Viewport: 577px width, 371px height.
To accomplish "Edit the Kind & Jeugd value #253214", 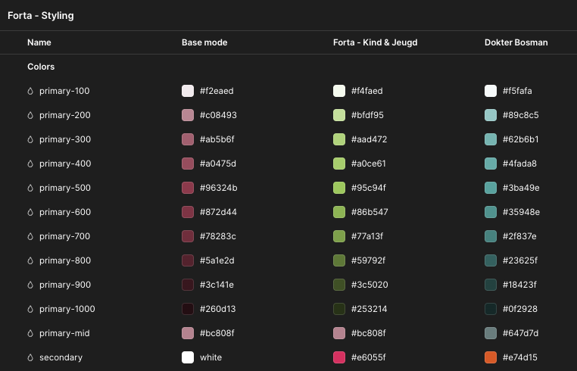I will click(x=369, y=309).
